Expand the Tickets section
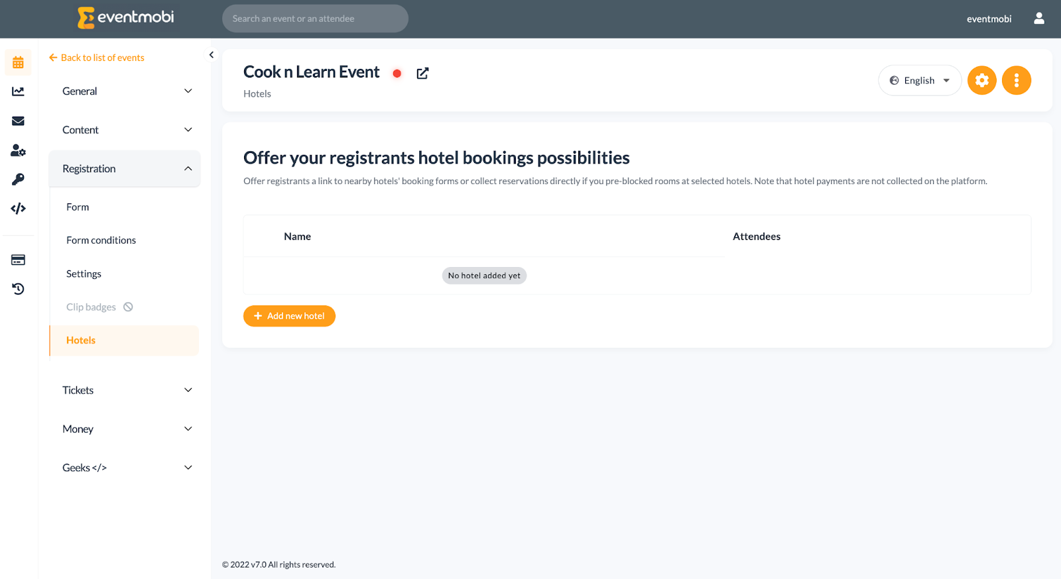This screenshot has height=579, width=1061. point(125,390)
